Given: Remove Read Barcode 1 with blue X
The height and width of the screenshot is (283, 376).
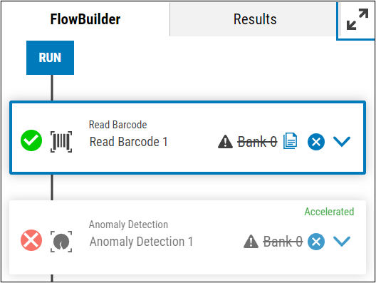Looking at the screenshot, I should (x=316, y=142).
